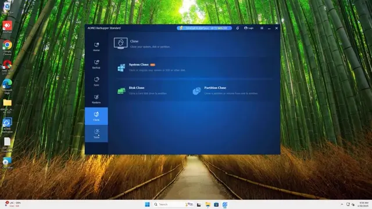Viewport: 372px width, 209px height.
Task: Open Task View on the taskbar
Action: coord(199,204)
